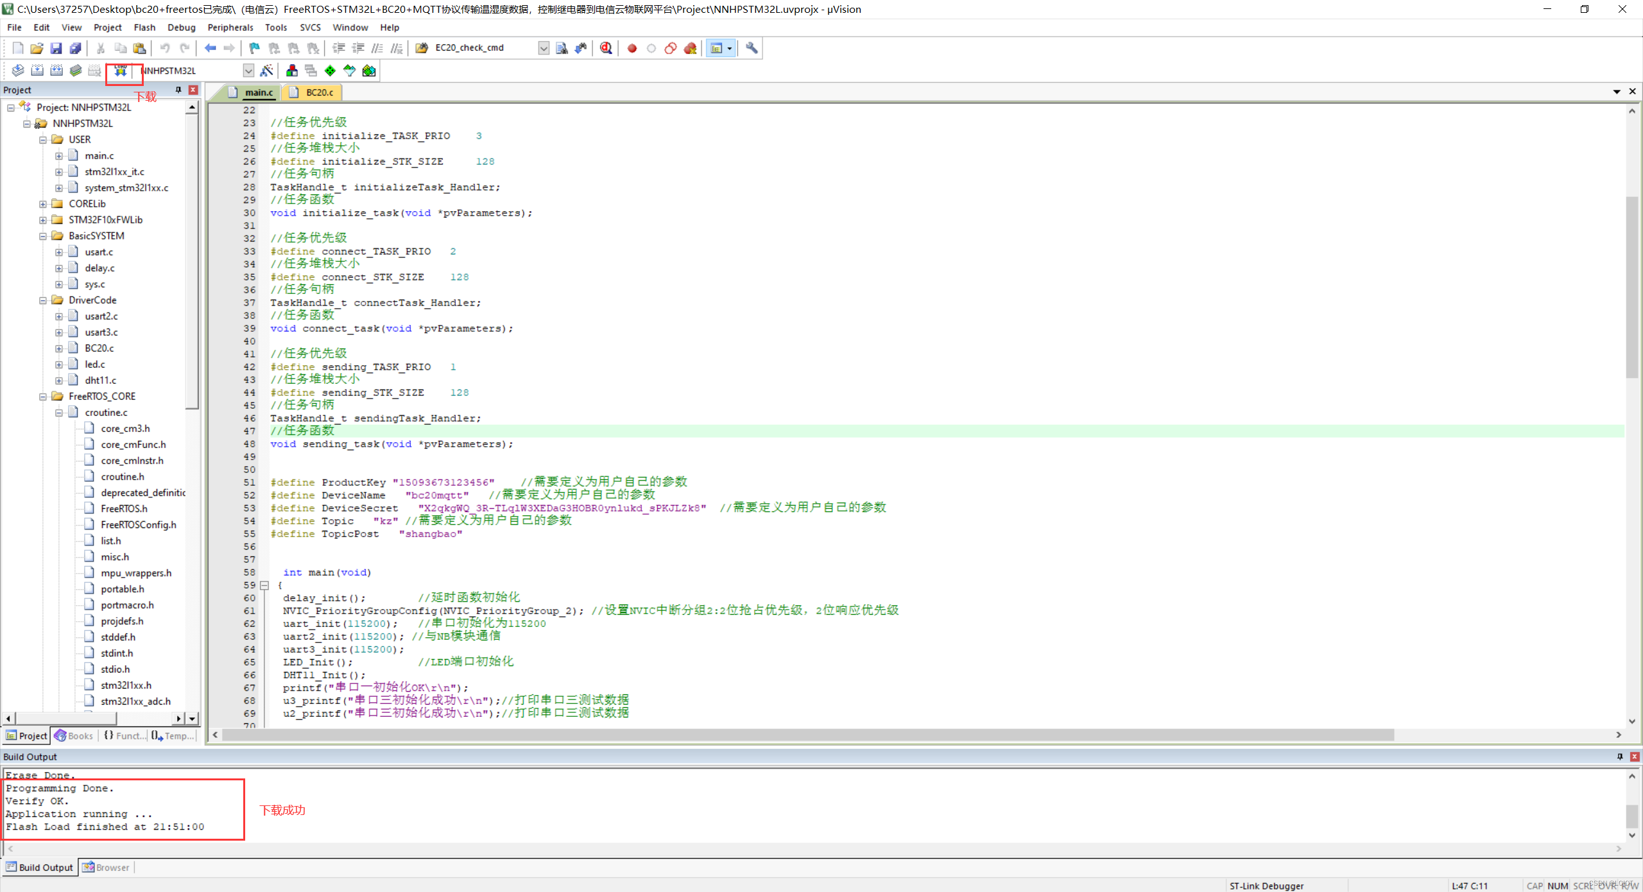Switch to Templates panel tab

coord(173,736)
